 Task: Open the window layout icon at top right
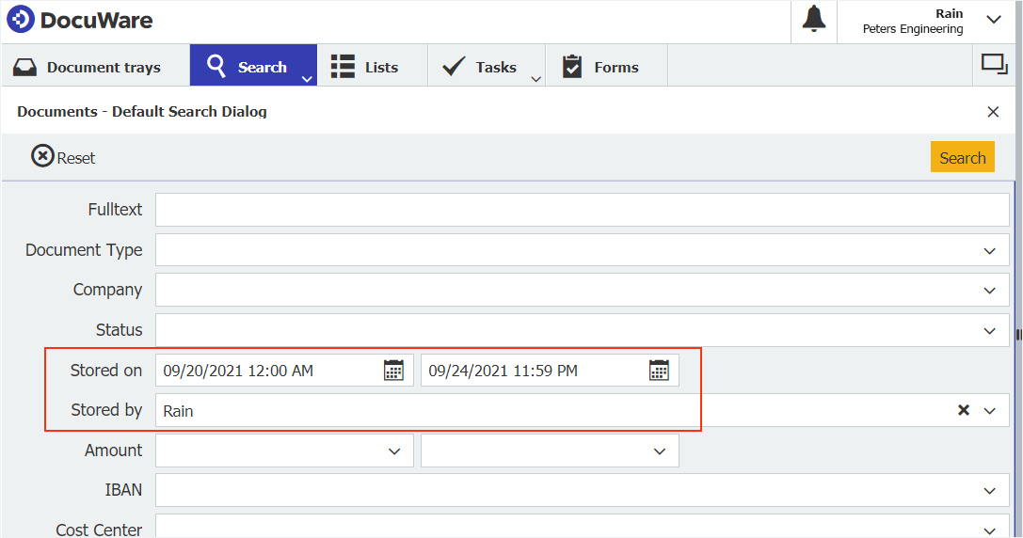pos(994,65)
